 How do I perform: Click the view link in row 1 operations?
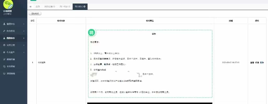pyautogui.click(x=252, y=63)
